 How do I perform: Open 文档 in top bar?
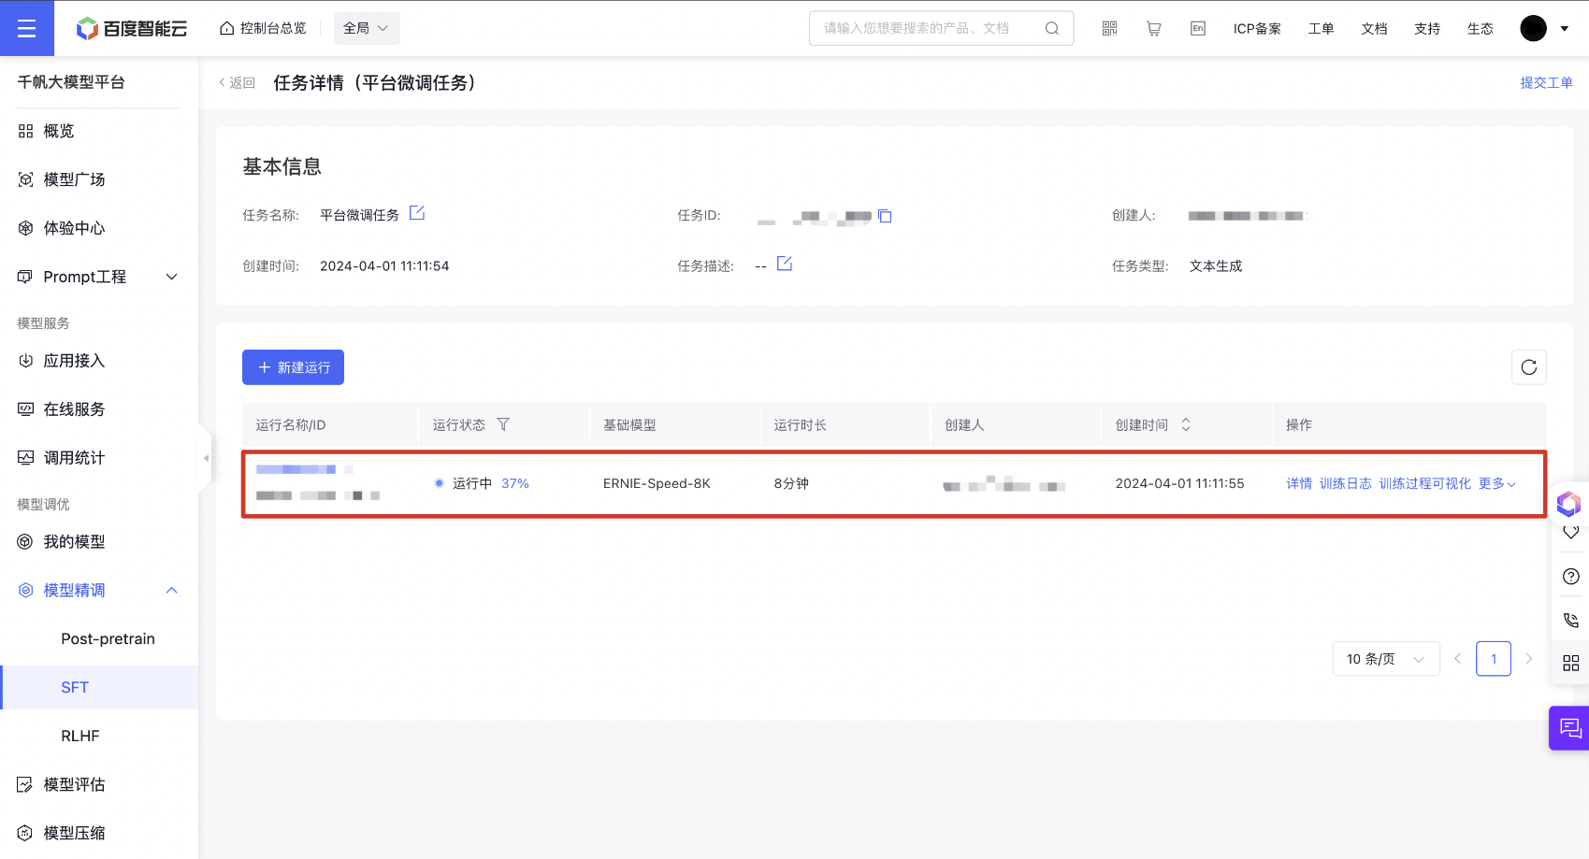(1374, 29)
